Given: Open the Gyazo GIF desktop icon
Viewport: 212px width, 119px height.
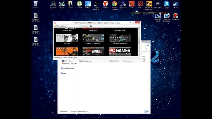Looking at the screenshot, I should pyautogui.click(x=53, y=5).
